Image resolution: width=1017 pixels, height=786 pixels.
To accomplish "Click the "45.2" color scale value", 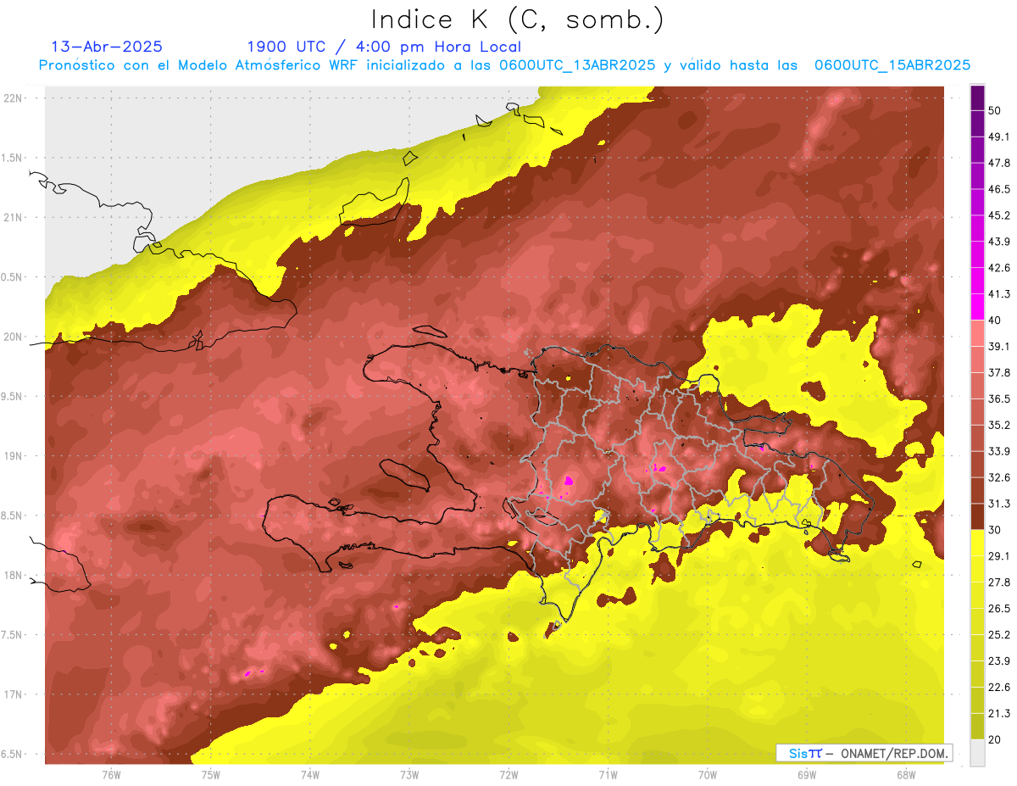I will [999, 215].
